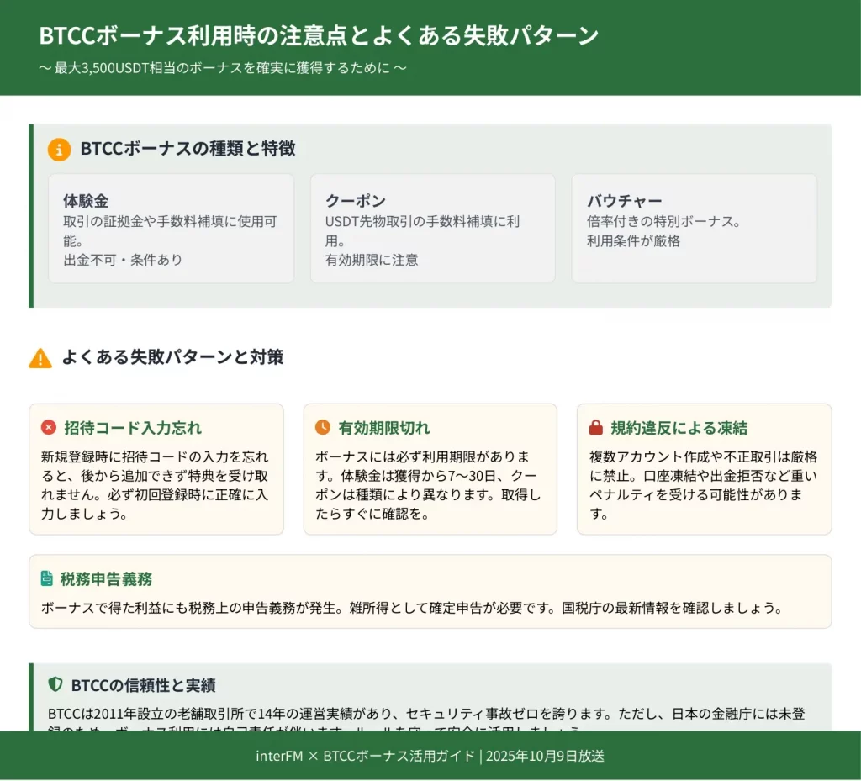Click the BTCCボーナスの種類と特徴 heading text

pos(188,149)
